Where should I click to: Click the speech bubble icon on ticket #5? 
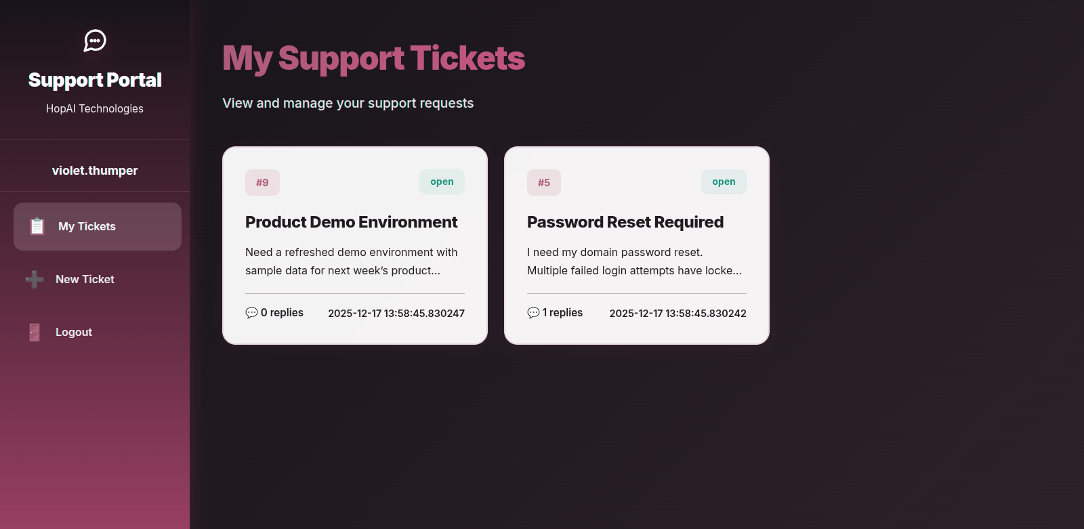[x=533, y=313]
